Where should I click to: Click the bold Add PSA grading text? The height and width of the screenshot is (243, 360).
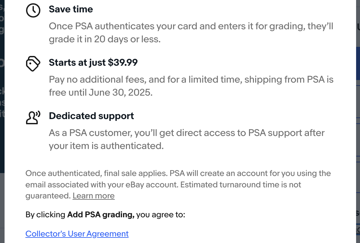pyautogui.click(x=101, y=215)
